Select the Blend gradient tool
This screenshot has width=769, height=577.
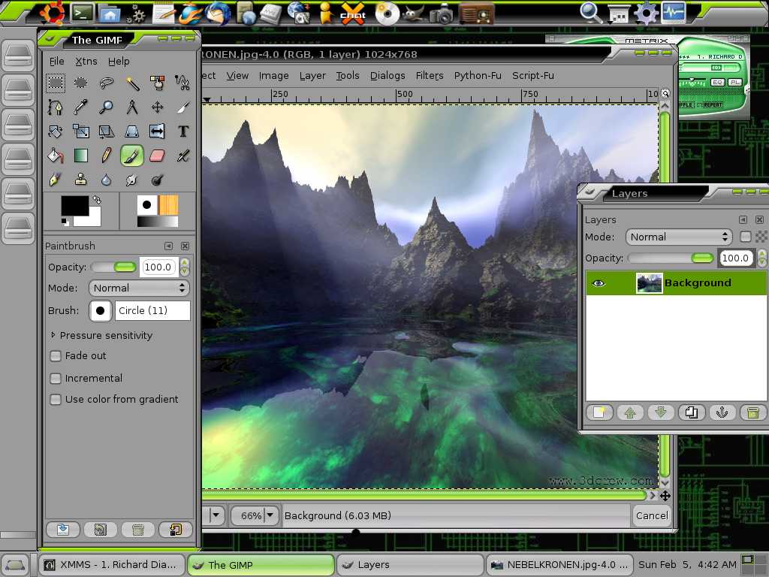tap(81, 156)
